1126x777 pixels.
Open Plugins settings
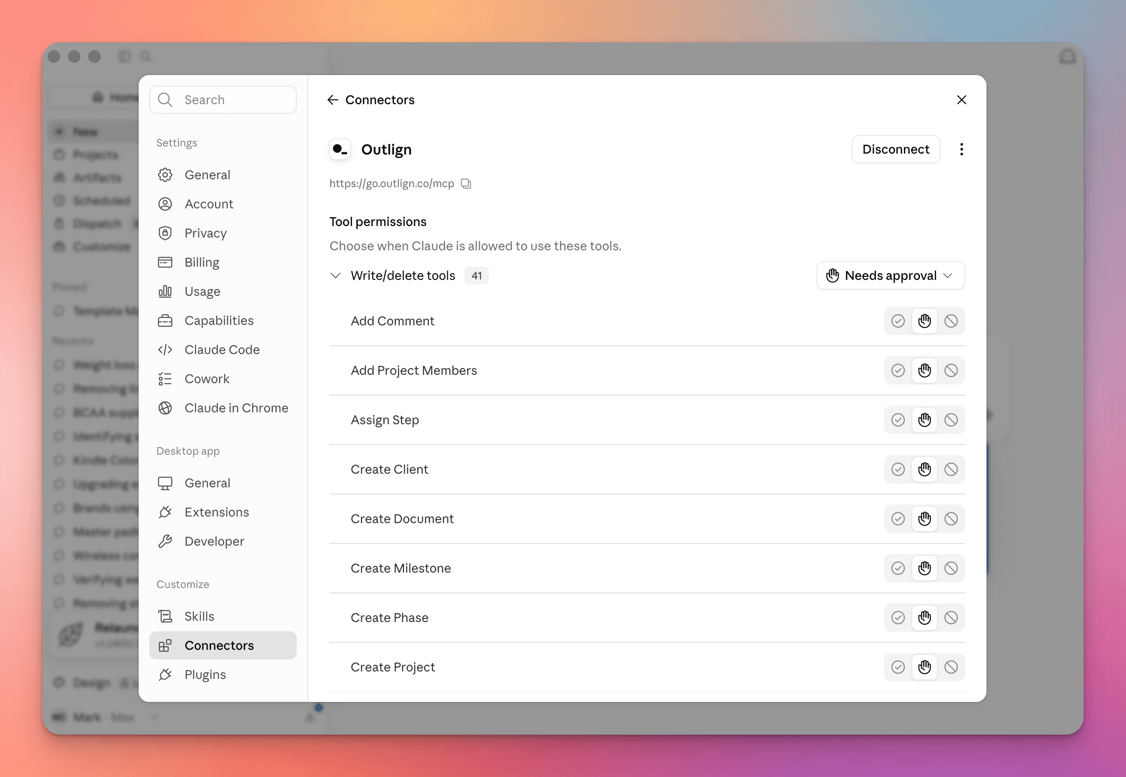[223, 675]
